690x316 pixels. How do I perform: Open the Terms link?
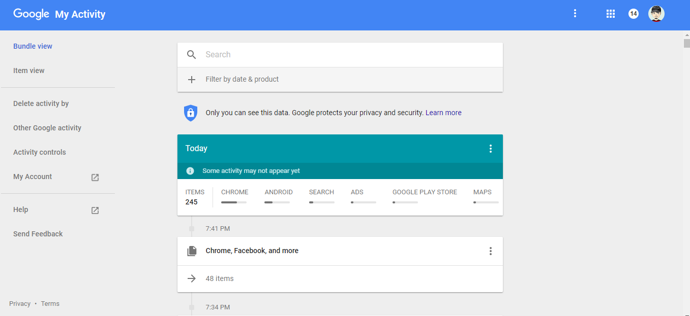[50, 304]
